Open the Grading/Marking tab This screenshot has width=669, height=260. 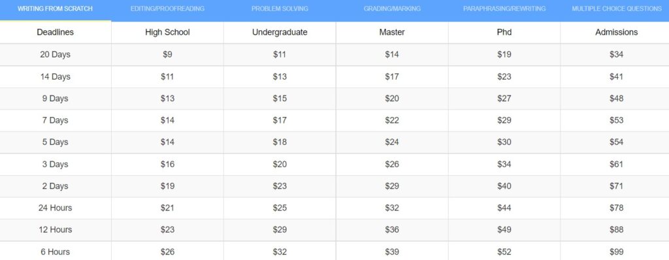(392, 9)
